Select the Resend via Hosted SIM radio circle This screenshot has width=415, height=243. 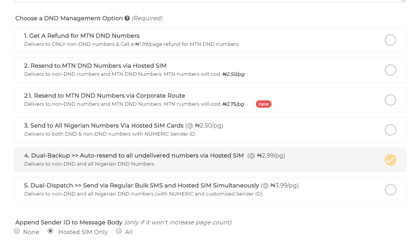(390, 70)
